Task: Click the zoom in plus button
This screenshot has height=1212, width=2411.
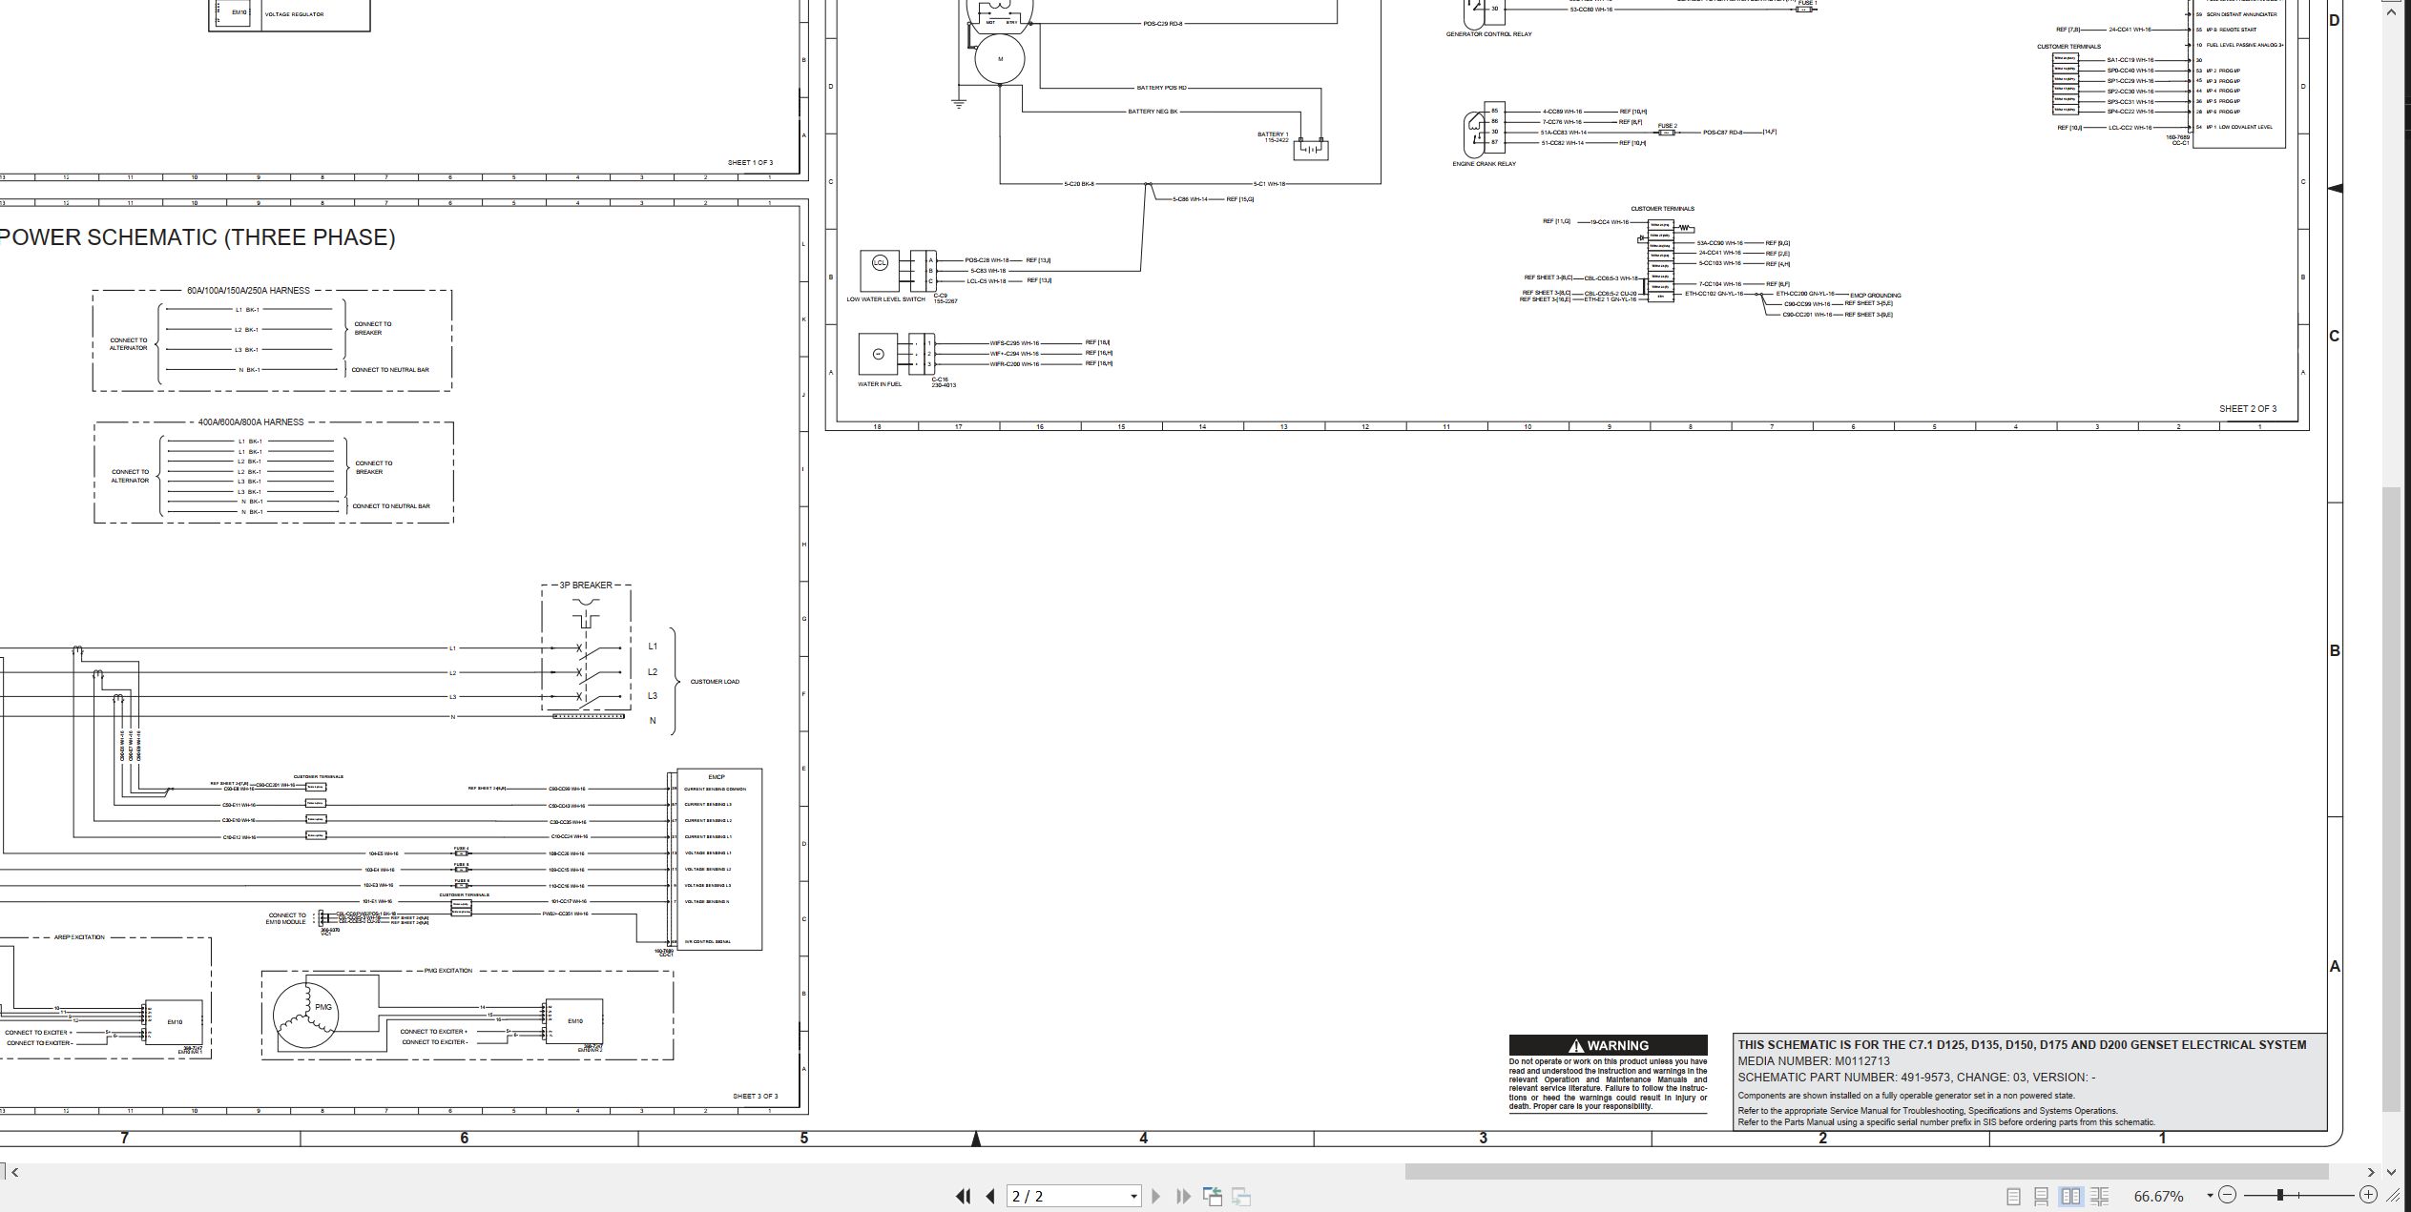Action: [2368, 1195]
